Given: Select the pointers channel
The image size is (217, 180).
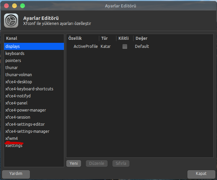Looking at the screenshot, I should click(34, 60).
